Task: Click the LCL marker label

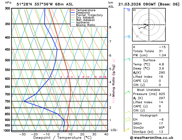Action: (114, 130)
